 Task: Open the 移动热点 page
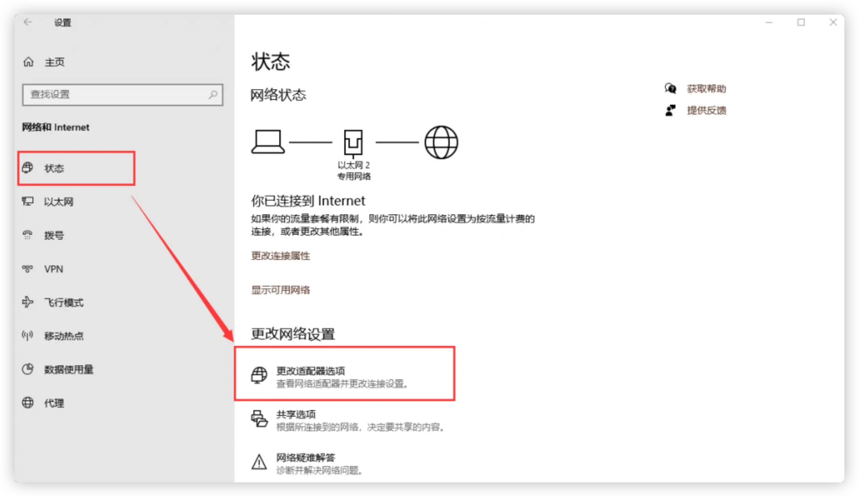pyautogui.click(x=64, y=336)
